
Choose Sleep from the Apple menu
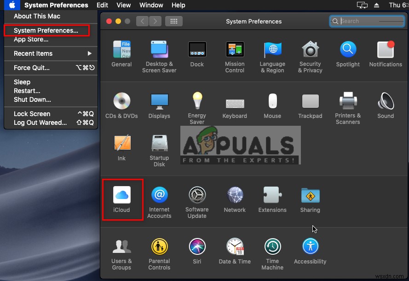pyautogui.click(x=51, y=82)
